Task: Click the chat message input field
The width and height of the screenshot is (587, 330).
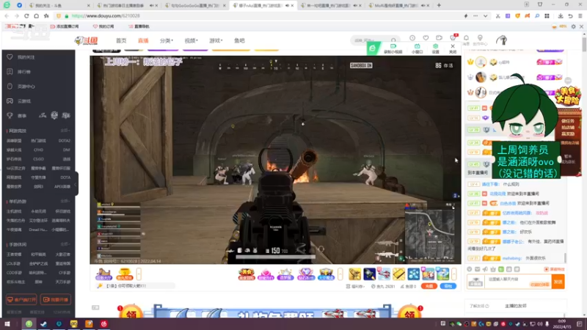Action: 518,282
